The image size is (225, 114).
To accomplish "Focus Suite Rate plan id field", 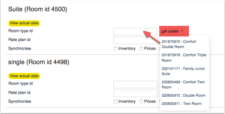I will (x=135, y=40).
